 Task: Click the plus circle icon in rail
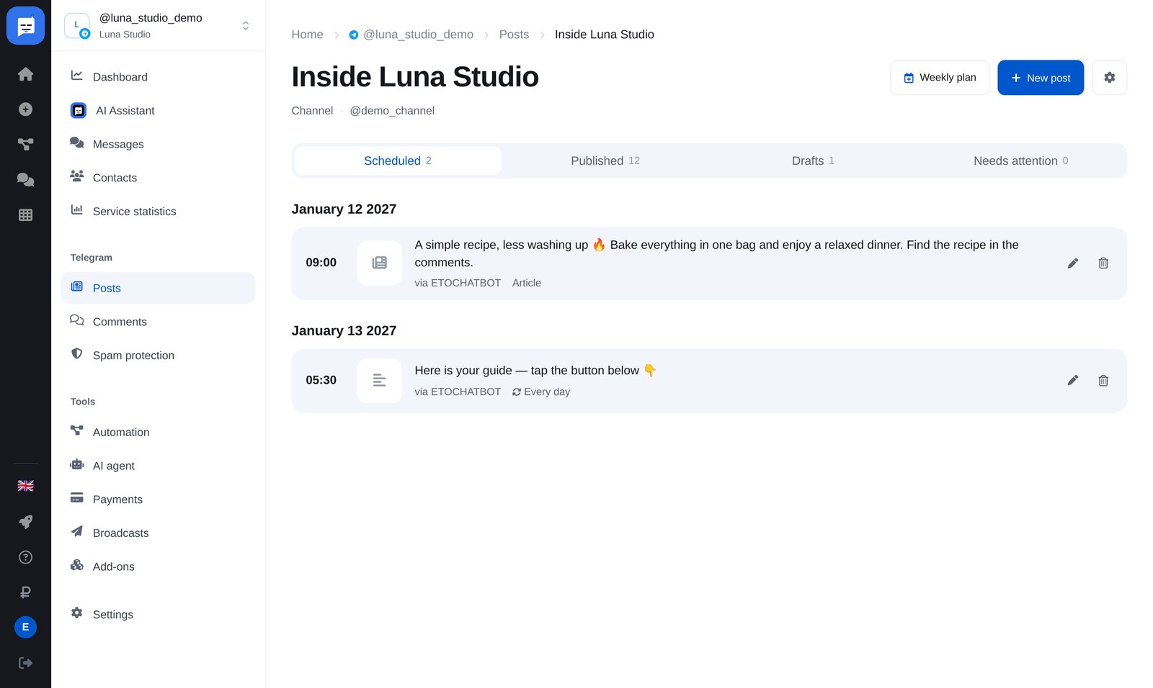[25, 109]
